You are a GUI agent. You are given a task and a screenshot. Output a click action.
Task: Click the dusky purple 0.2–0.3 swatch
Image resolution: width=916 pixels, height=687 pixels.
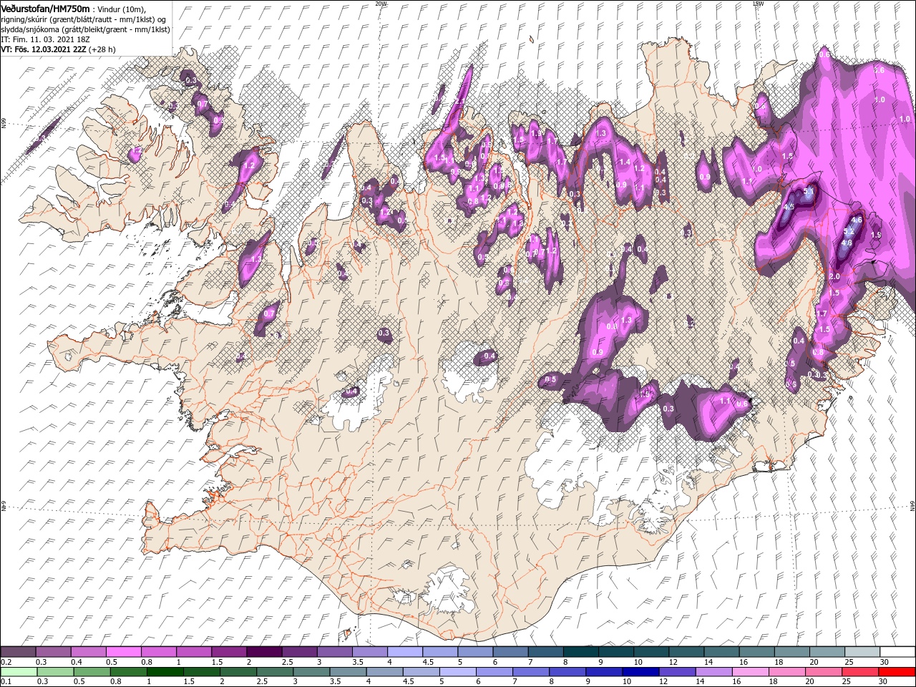coord(18,652)
